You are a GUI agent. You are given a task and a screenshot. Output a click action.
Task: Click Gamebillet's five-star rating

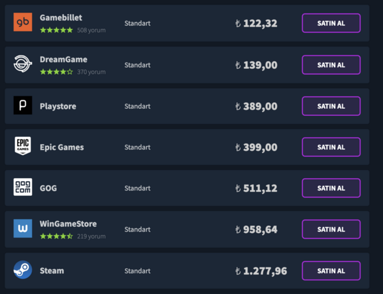pos(57,30)
